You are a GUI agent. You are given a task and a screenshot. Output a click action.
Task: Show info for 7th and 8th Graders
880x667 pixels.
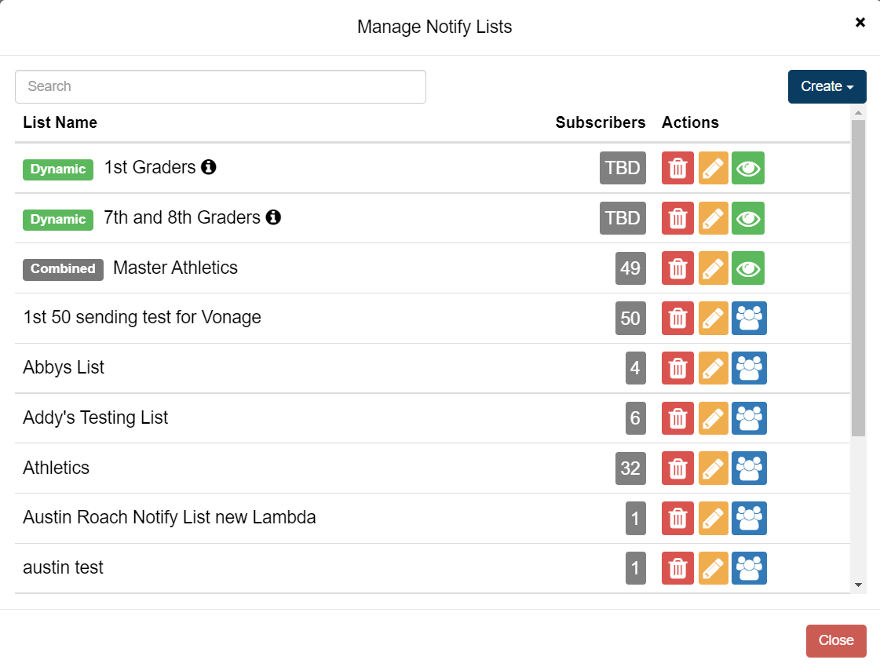pos(273,217)
